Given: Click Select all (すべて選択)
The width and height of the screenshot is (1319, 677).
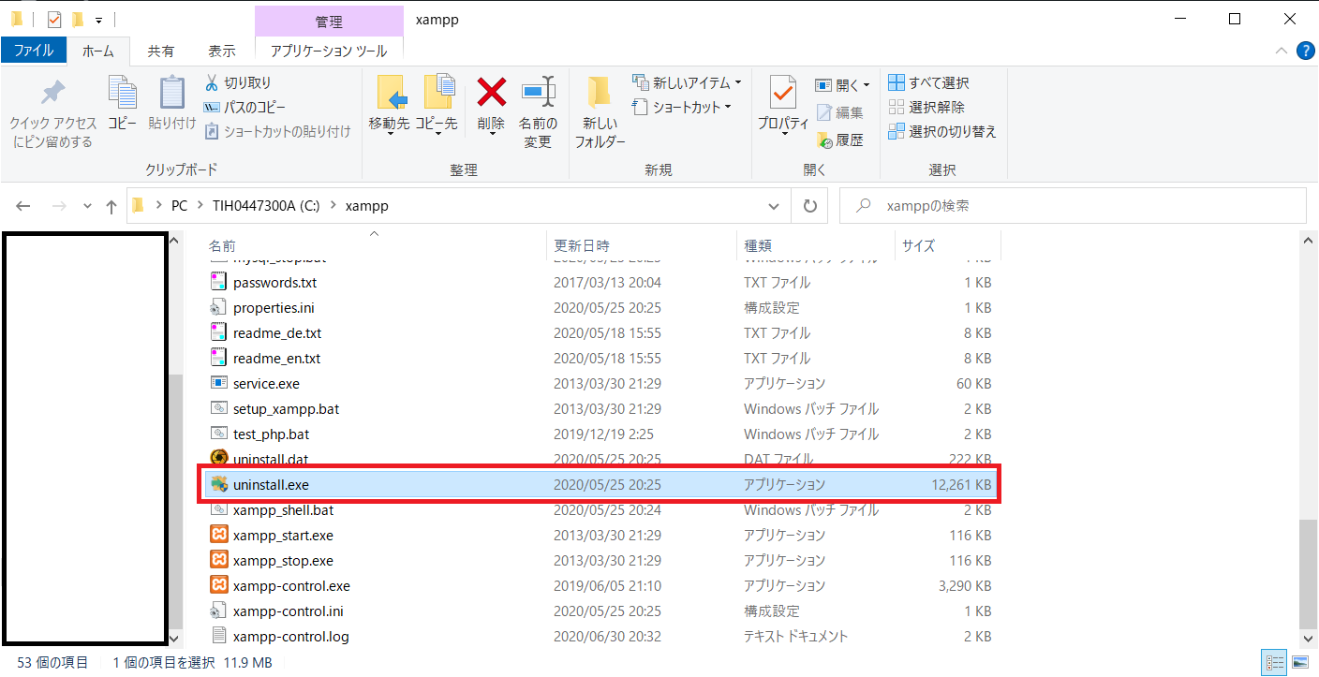Looking at the screenshot, I should (928, 82).
